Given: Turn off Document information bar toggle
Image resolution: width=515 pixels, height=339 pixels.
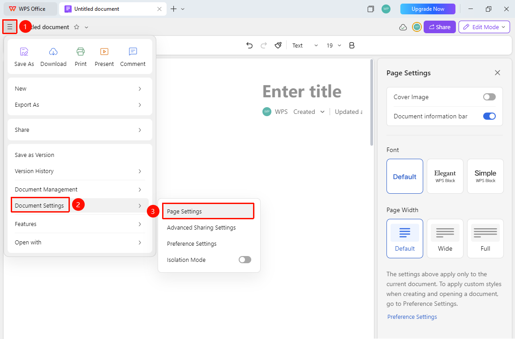Looking at the screenshot, I should (x=489, y=116).
